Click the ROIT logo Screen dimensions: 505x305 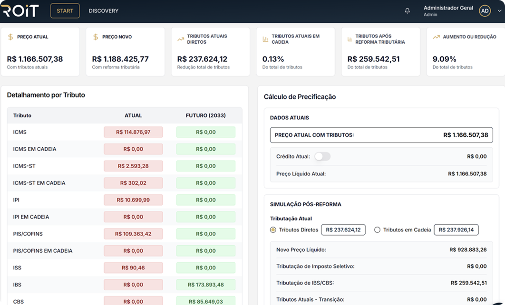click(20, 10)
